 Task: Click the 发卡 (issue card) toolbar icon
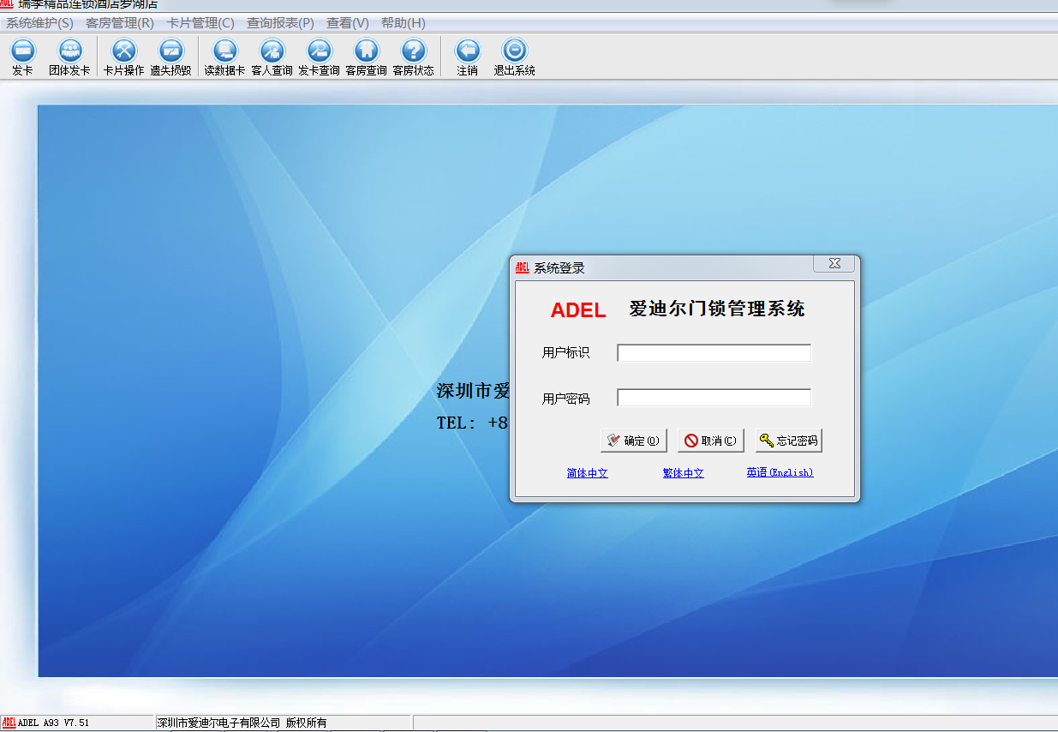click(x=23, y=57)
